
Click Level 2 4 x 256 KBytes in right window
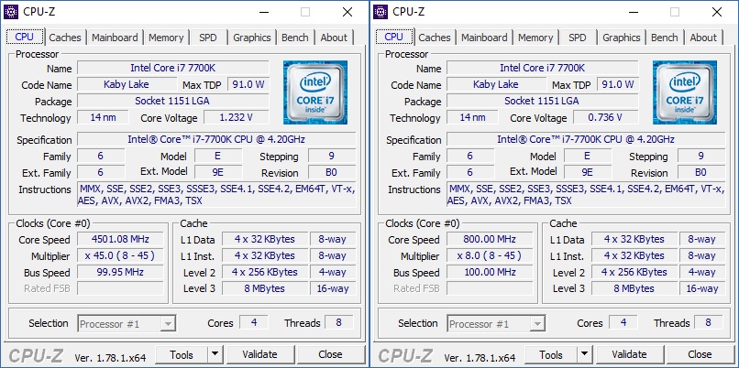pyautogui.click(x=634, y=273)
